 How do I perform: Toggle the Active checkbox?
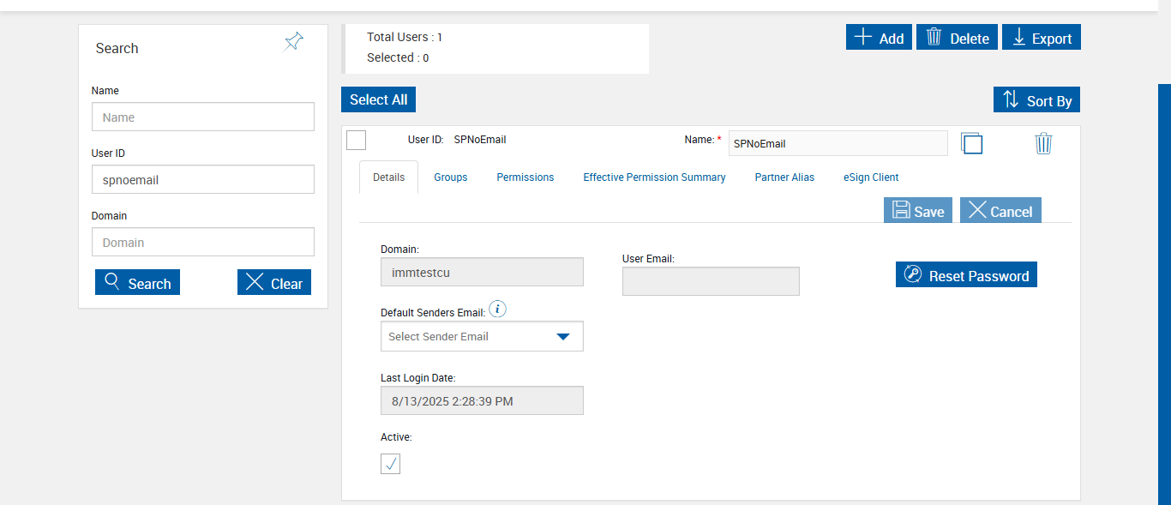click(391, 464)
